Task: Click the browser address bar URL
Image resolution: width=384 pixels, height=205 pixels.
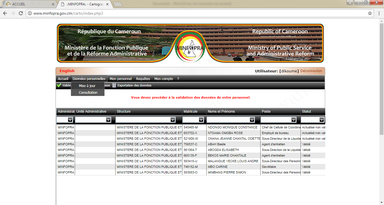Action: 68,13
